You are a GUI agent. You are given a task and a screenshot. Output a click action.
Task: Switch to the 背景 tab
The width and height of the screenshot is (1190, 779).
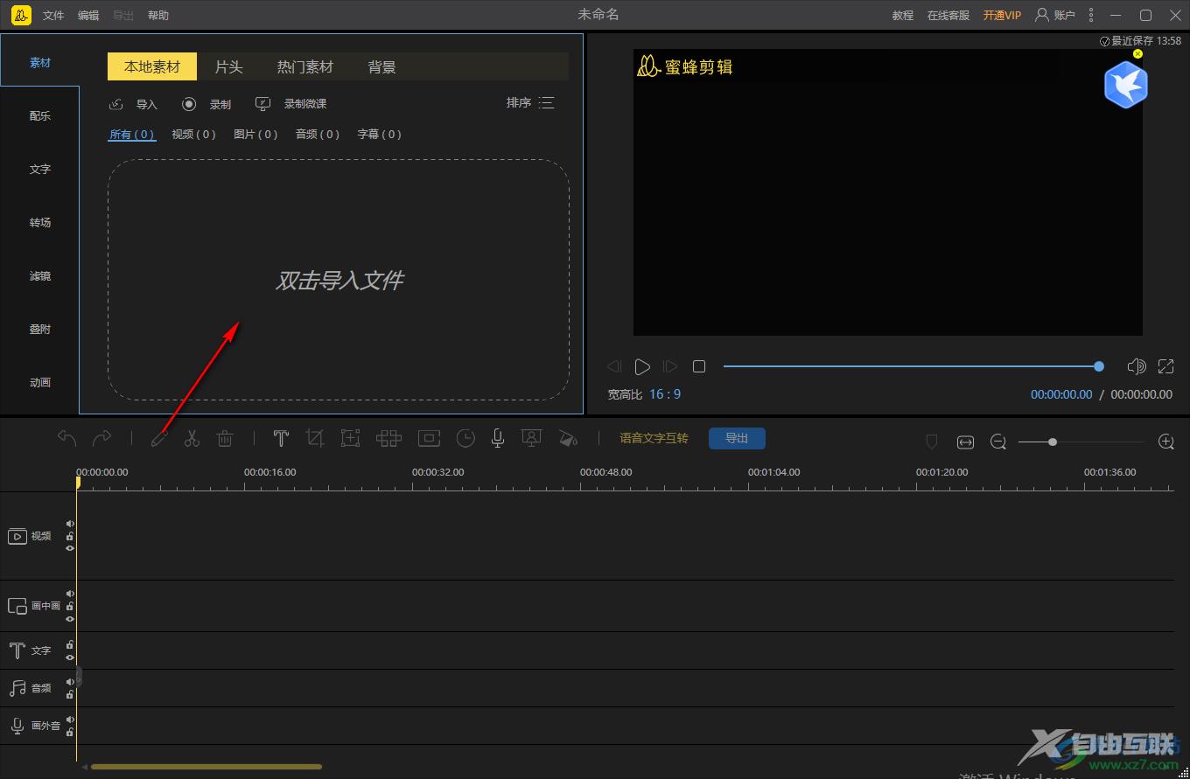tap(382, 66)
